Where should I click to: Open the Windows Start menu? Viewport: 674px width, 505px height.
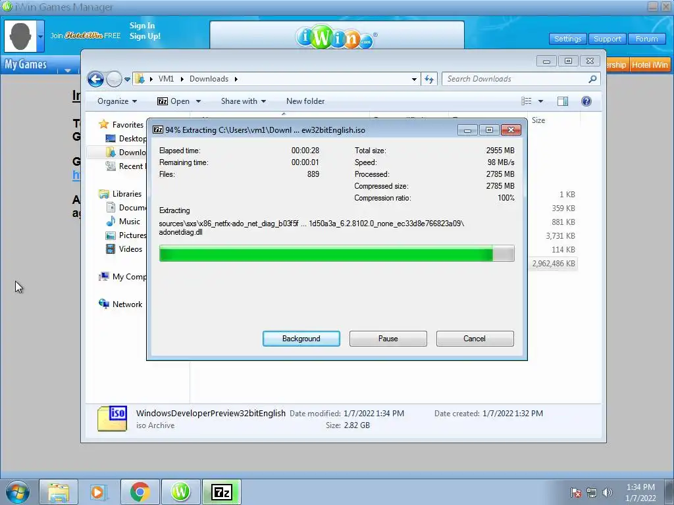pos(17,492)
